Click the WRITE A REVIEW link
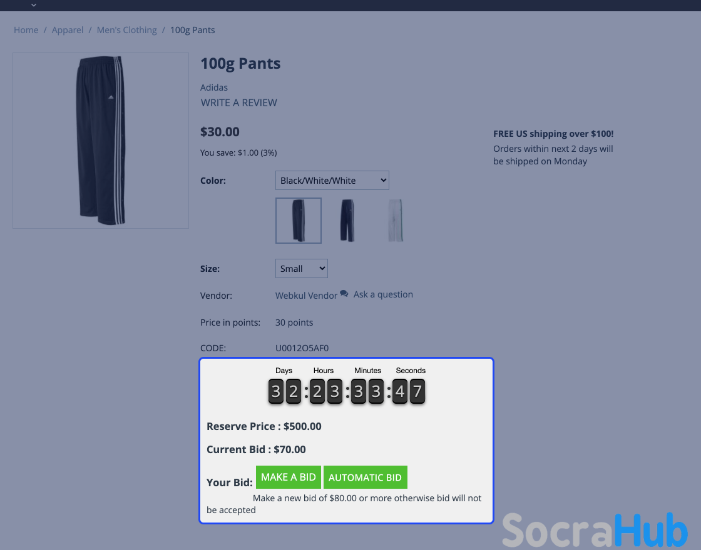 (x=238, y=102)
